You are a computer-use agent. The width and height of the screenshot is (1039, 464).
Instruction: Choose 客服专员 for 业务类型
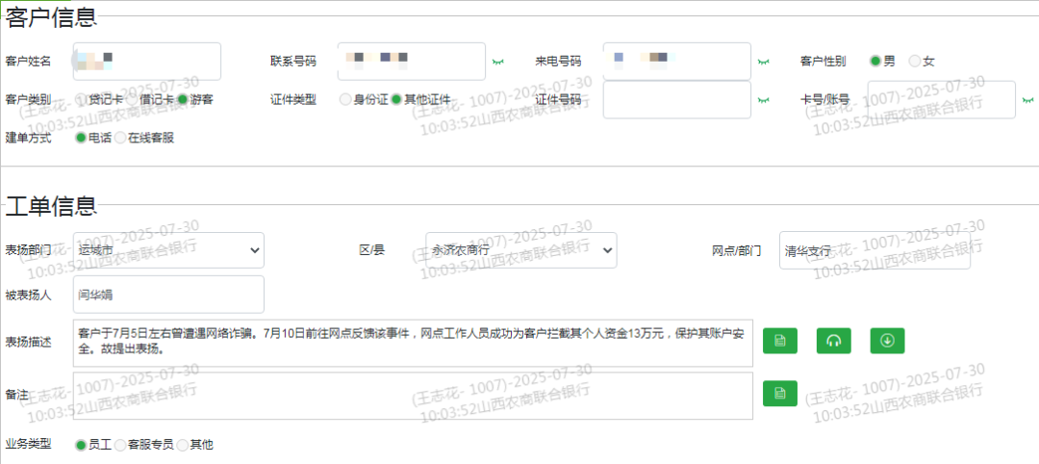coord(120,445)
